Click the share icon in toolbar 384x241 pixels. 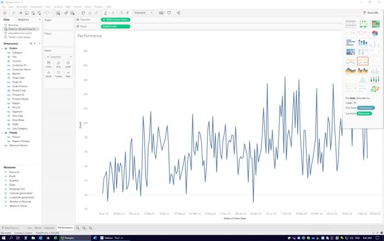(x=178, y=13)
